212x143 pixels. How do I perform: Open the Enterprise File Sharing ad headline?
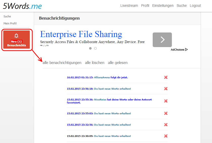(81, 34)
